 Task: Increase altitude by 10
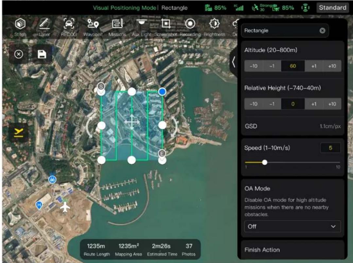(332, 66)
